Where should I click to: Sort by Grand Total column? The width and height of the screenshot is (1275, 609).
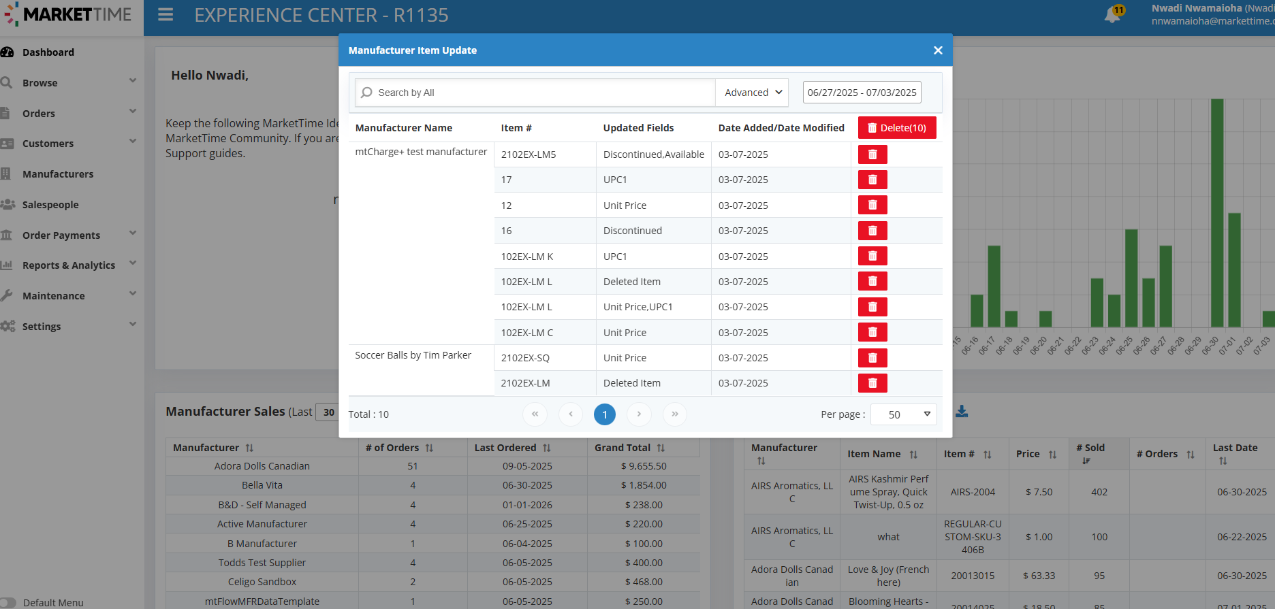point(661,448)
